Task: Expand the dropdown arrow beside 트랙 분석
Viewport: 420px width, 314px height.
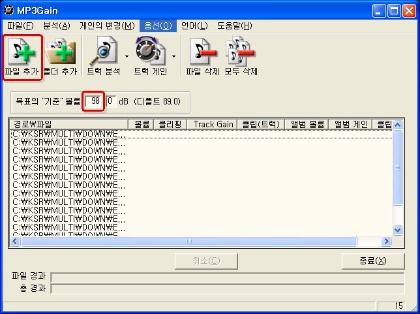Action: click(x=127, y=56)
